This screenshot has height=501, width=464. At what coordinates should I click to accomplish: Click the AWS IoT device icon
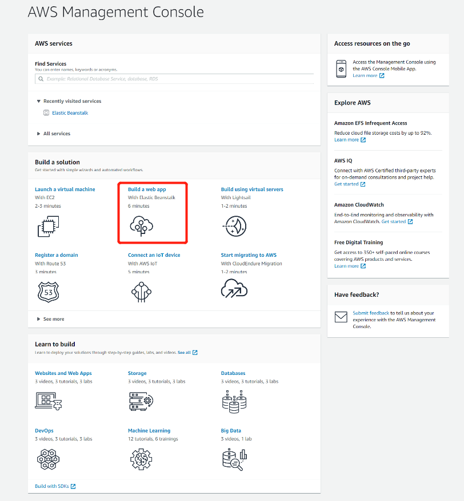142,292
